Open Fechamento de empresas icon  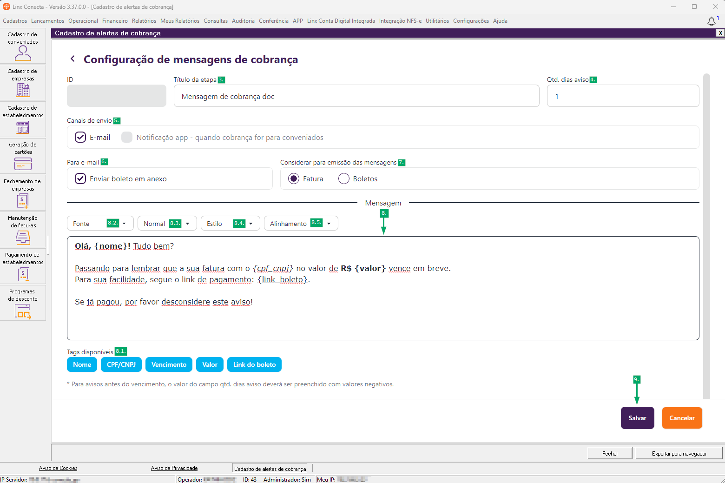click(x=23, y=201)
